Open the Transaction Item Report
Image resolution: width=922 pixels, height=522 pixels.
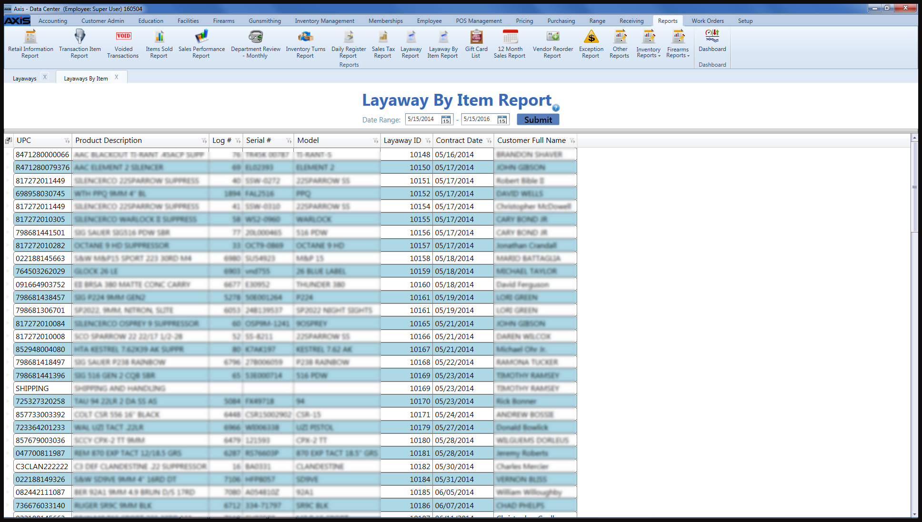tap(80, 44)
